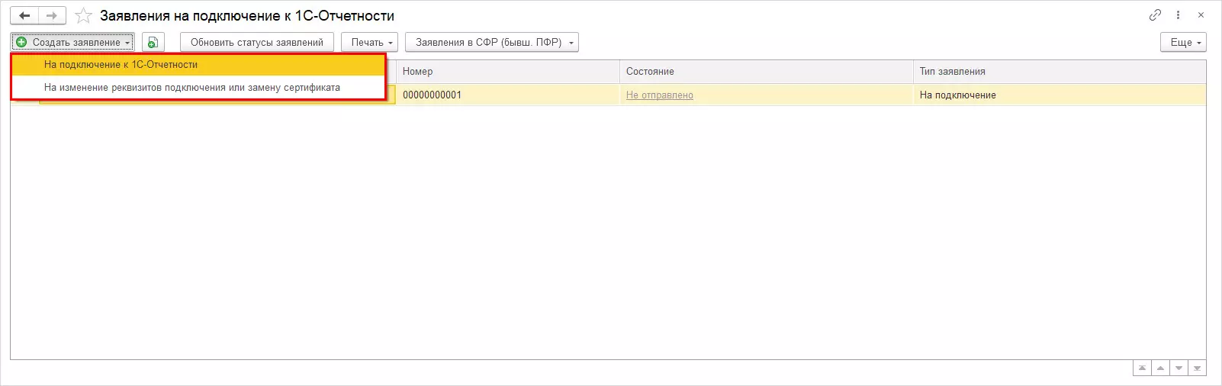Close the applications form with the X
1222x386 pixels.
point(1201,14)
